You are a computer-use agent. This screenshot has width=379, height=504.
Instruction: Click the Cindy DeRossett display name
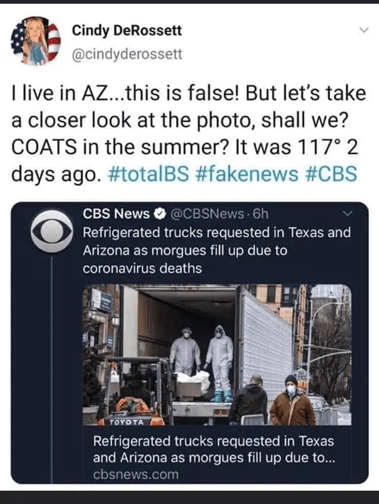(127, 30)
